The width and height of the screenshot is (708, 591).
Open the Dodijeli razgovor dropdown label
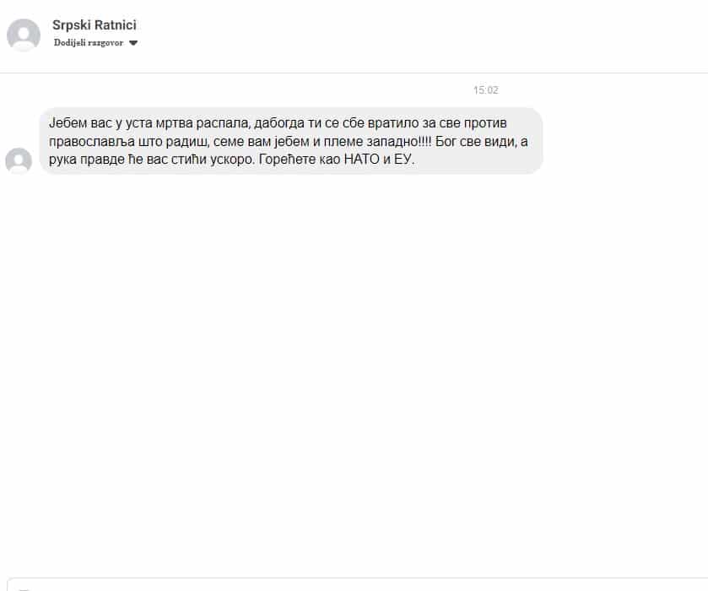coord(89,43)
